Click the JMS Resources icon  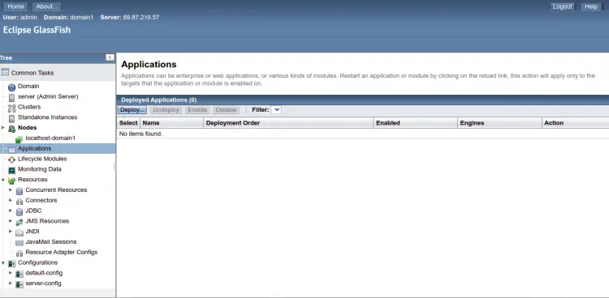[x=19, y=222]
